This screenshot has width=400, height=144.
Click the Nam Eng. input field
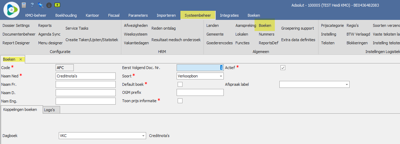pyautogui.click(x=86, y=101)
